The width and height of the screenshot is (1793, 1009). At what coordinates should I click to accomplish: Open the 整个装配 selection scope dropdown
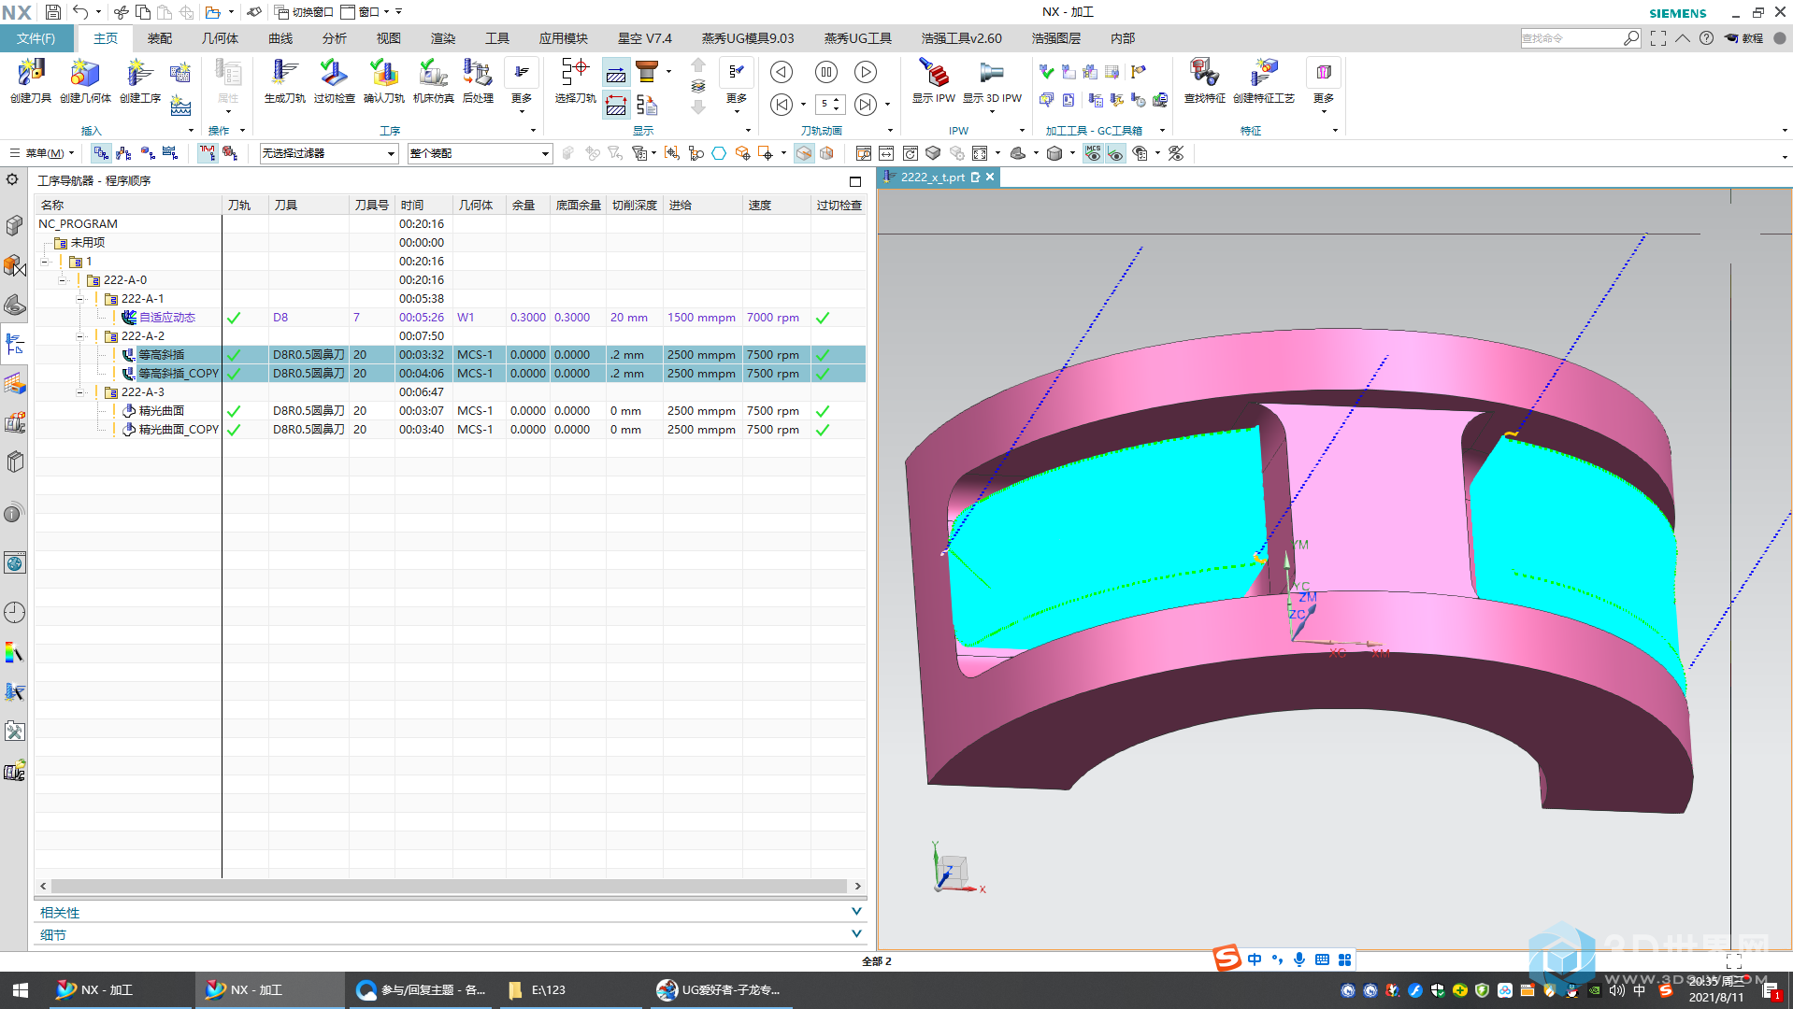point(480,153)
